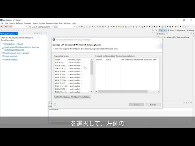The width and height of the screenshot is (195, 146).
Task: Open the Edit menu
Action: [6, 23]
